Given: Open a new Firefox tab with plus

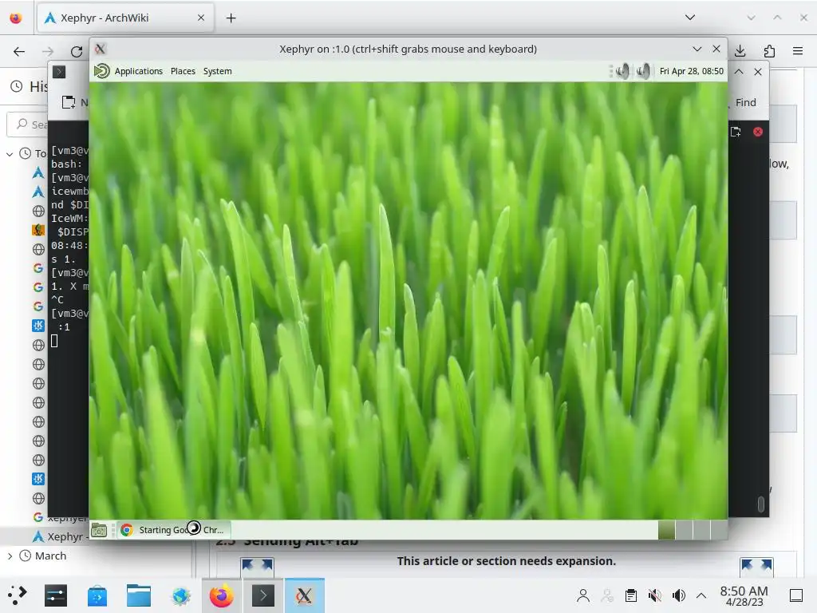Looking at the screenshot, I should [x=231, y=18].
